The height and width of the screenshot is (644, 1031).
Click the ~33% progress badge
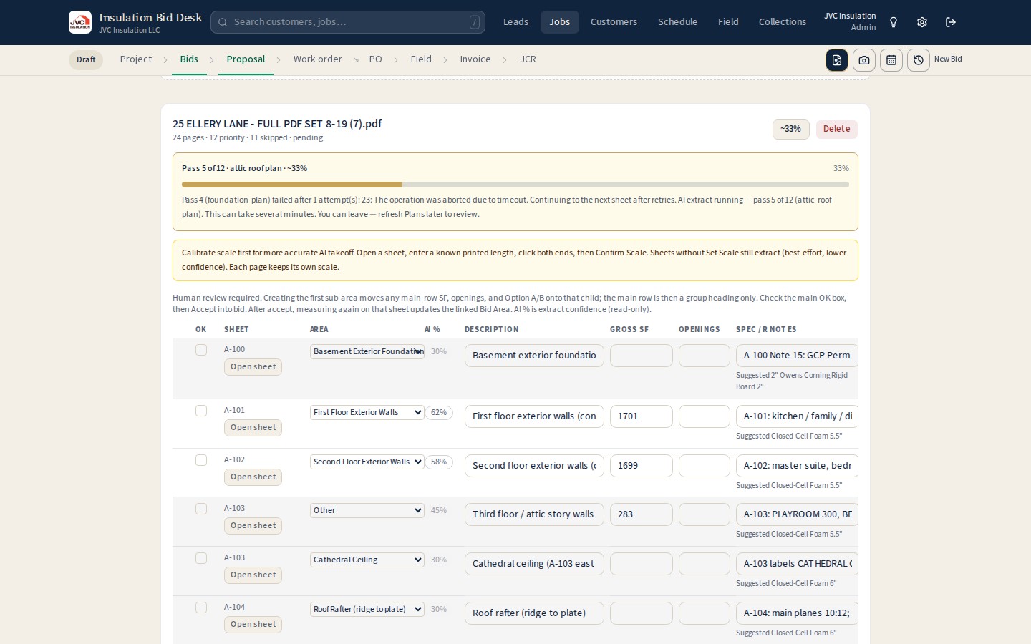(791, 129)
